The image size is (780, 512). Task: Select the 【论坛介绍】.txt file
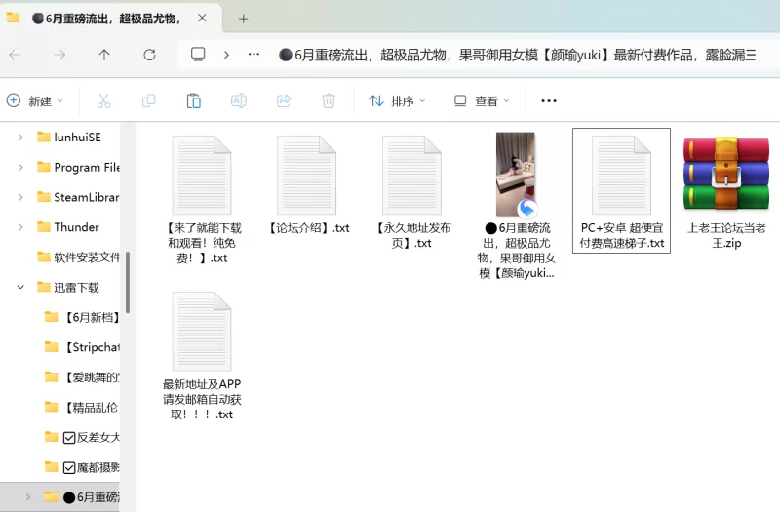point(307,185)
